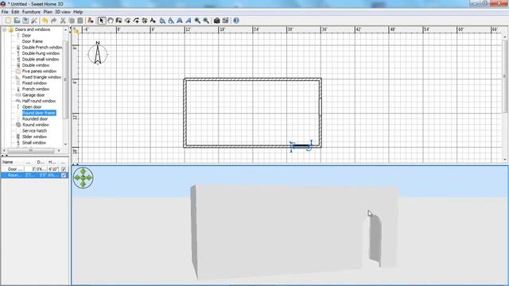Select Fixed window in catalog
This screenshot has height=286, width=509.
click(x=34, y=83)
